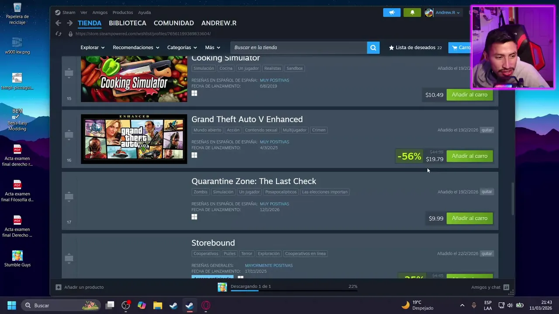Image resolution: width=559 pixels, height=314 pixels.
Task: Add Grand Theft Auto V Enhanced to cart
Action: coord(469,156)
